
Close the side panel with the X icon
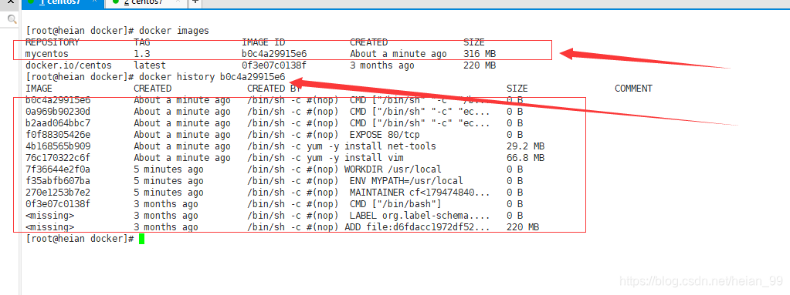pos(11,2)
